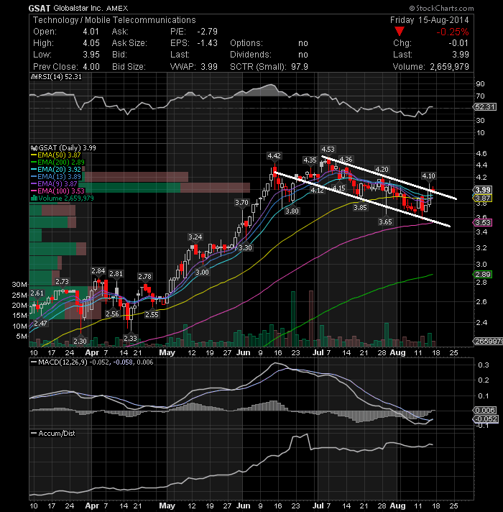Click the header Volume value 2,659,979
The height and width of the screenshot is (512, 503).
[x=449, y=67]
